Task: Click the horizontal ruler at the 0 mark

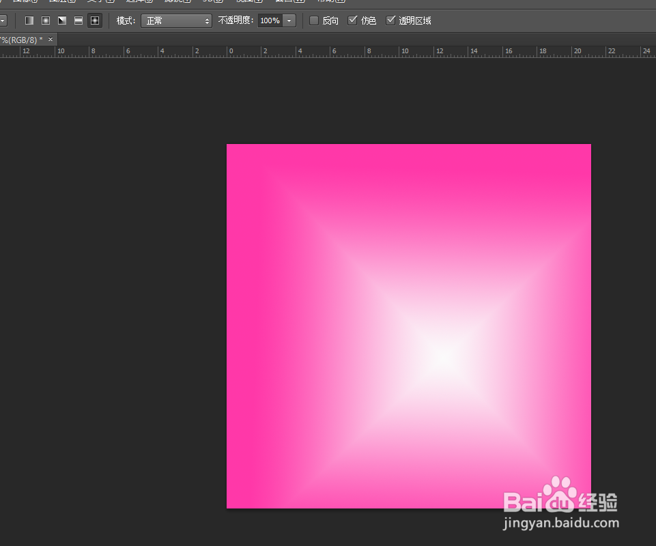Action: pos(231,51)
